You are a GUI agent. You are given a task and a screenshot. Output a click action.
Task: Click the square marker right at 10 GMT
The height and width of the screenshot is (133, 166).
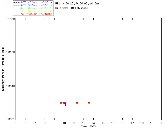pos(64,103)
